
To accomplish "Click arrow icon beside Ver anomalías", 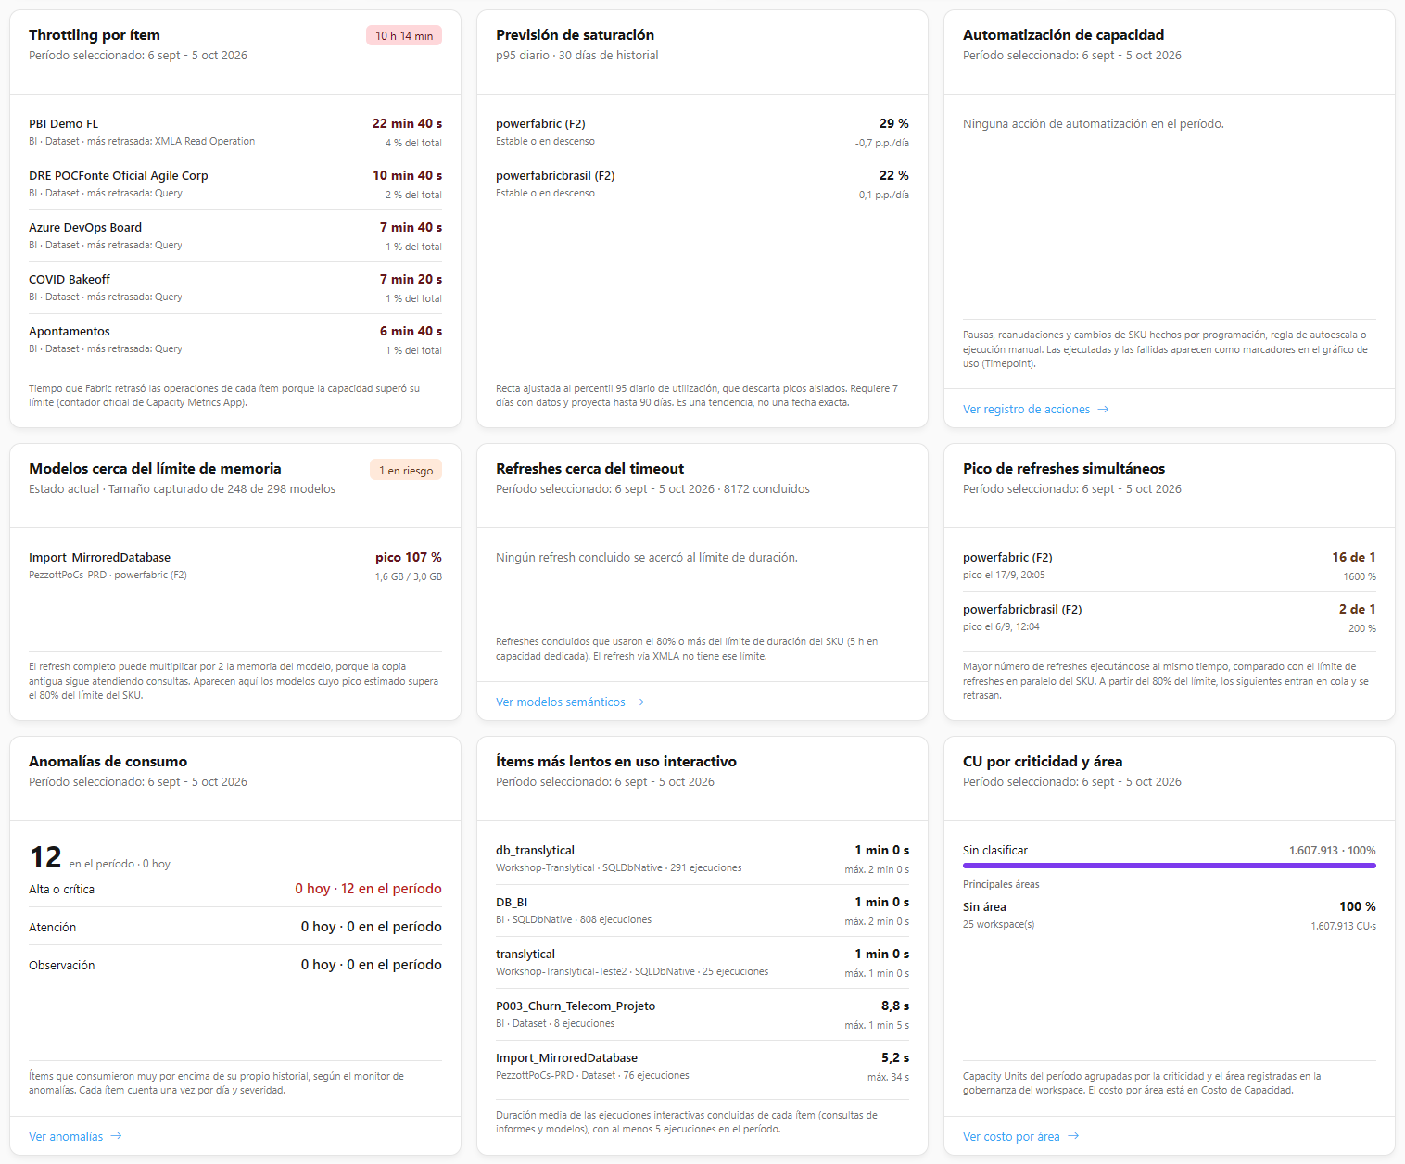I will pos(116,1136).
